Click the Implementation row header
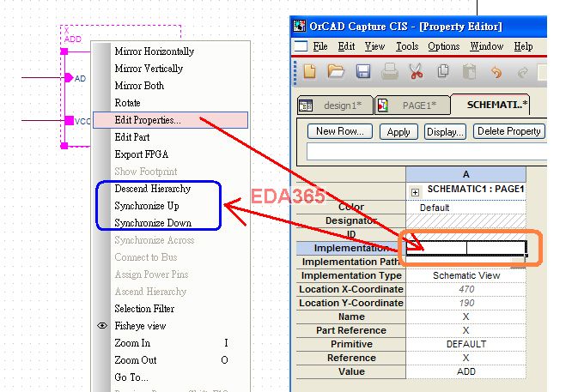 pos(351,248)
